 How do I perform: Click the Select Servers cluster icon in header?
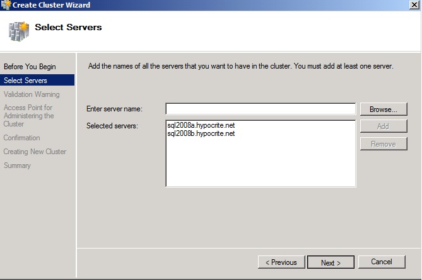18,31
